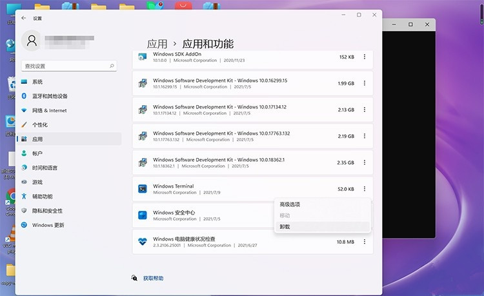Open Windows 更新 settings
This screenshot has height=296, width=484.
68,225
